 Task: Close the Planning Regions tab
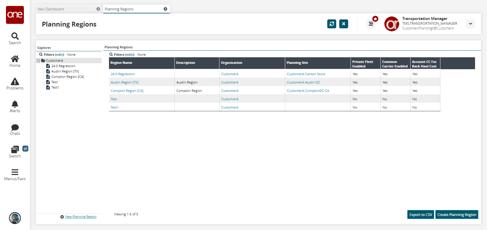tap(165, 9)
